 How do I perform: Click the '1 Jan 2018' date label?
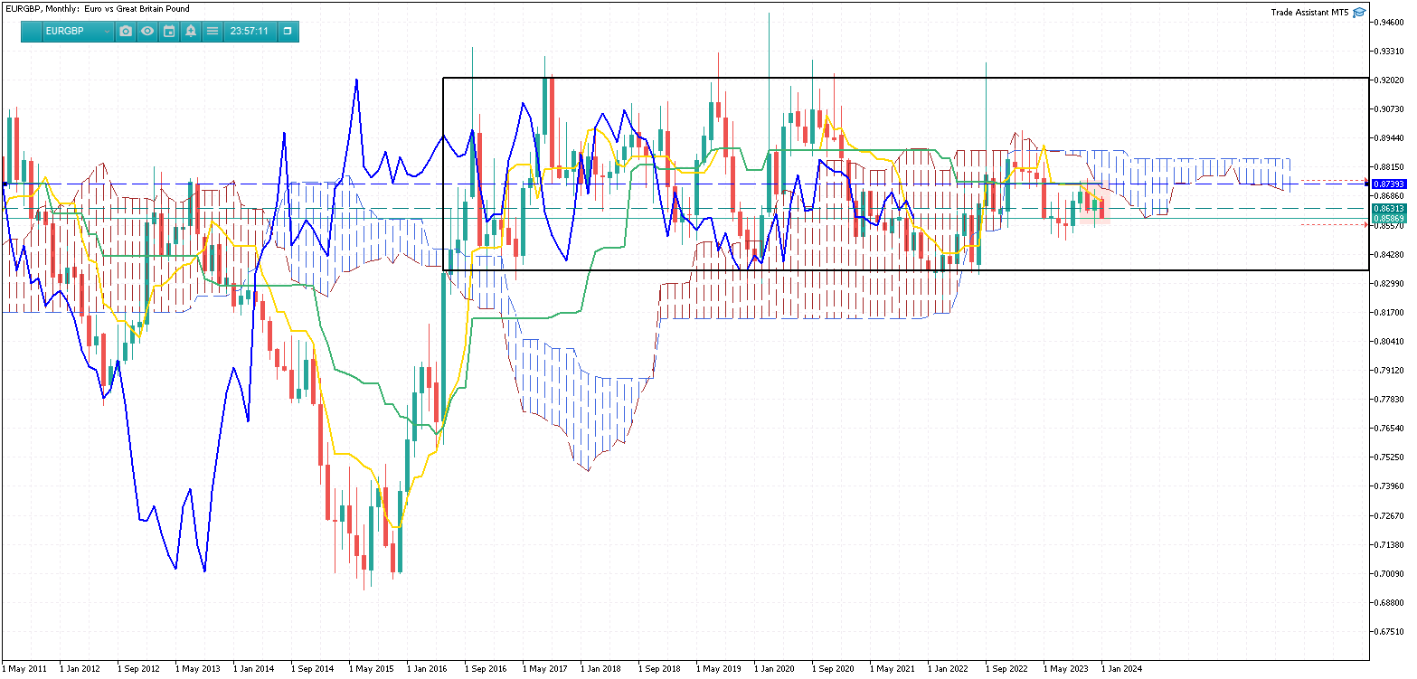point(600,670)
